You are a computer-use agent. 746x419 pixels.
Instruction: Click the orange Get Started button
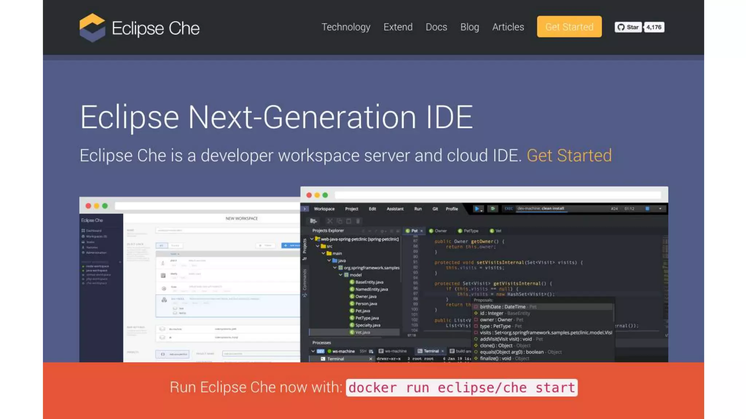pos(569,27)
